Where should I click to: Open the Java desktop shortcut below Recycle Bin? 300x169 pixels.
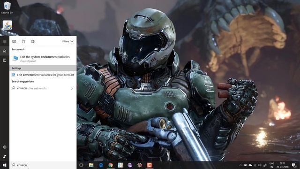[7, 25]
